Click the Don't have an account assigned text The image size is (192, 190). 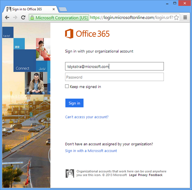pos(109,144)
